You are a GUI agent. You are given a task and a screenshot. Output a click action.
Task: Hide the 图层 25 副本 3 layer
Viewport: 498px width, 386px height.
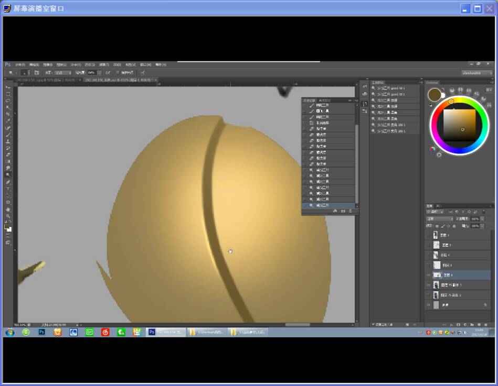(428, 285)
